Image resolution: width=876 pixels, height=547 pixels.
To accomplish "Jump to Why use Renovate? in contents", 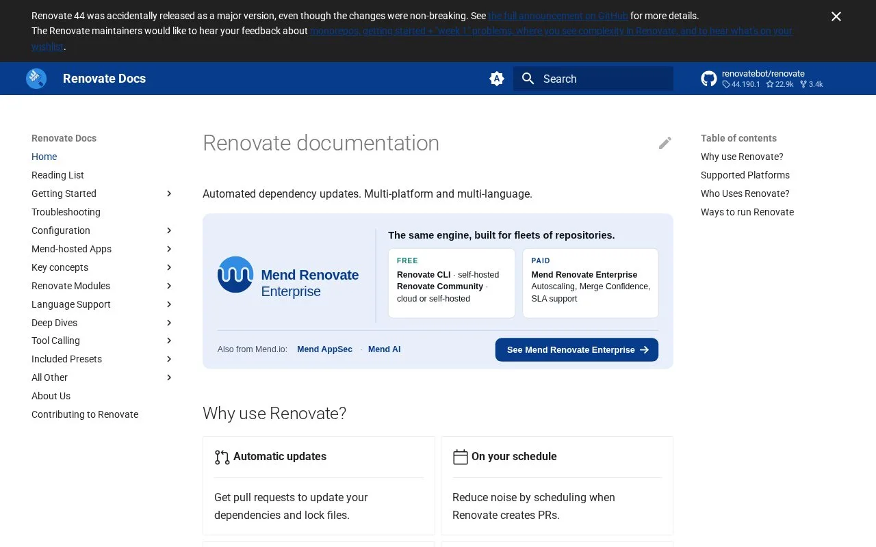I will pos(742,157).
